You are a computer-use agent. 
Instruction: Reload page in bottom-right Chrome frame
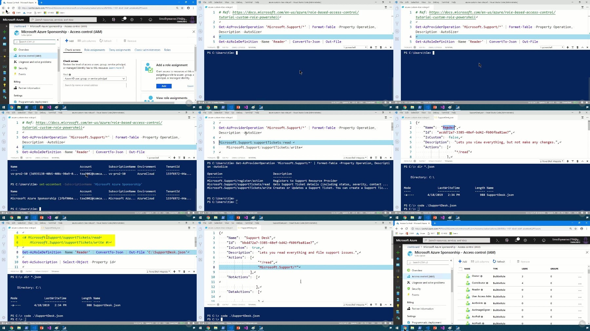406,229
